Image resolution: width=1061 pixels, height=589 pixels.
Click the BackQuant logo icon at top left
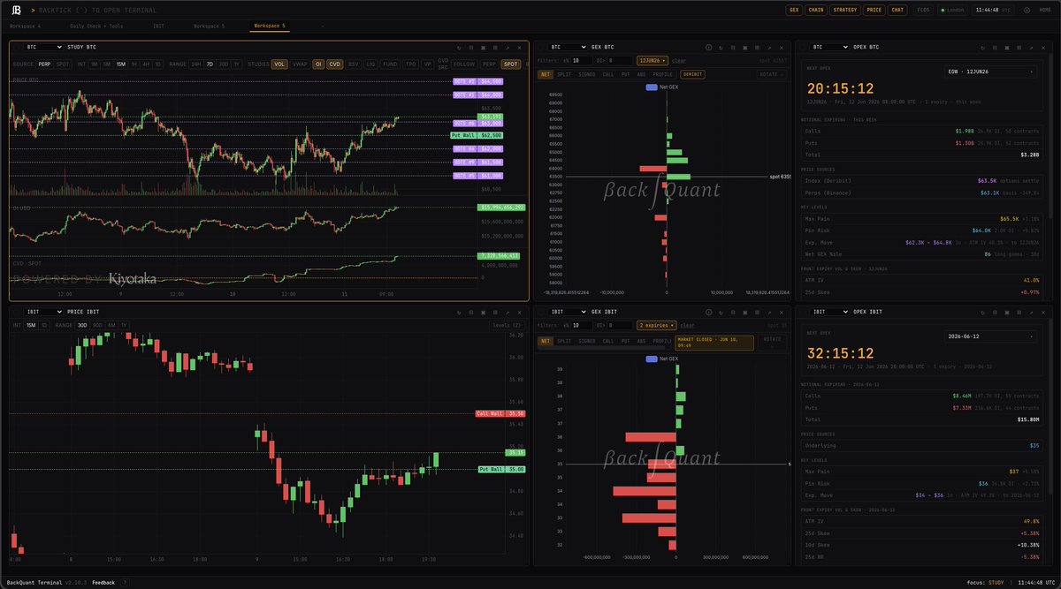click(x=16, y=10)
